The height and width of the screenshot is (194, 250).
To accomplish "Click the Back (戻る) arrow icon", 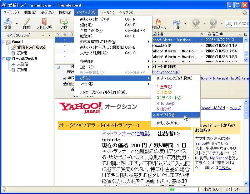I will click(196, 22).
